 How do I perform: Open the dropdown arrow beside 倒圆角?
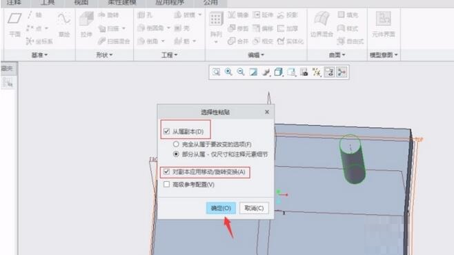[168, 28]
